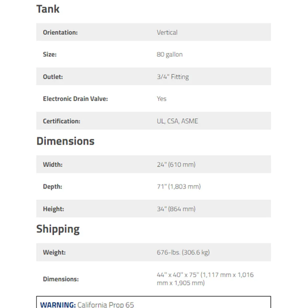Select the 80 gallon size value
Screen dimensions: 308x308
[x=169, y=55]
